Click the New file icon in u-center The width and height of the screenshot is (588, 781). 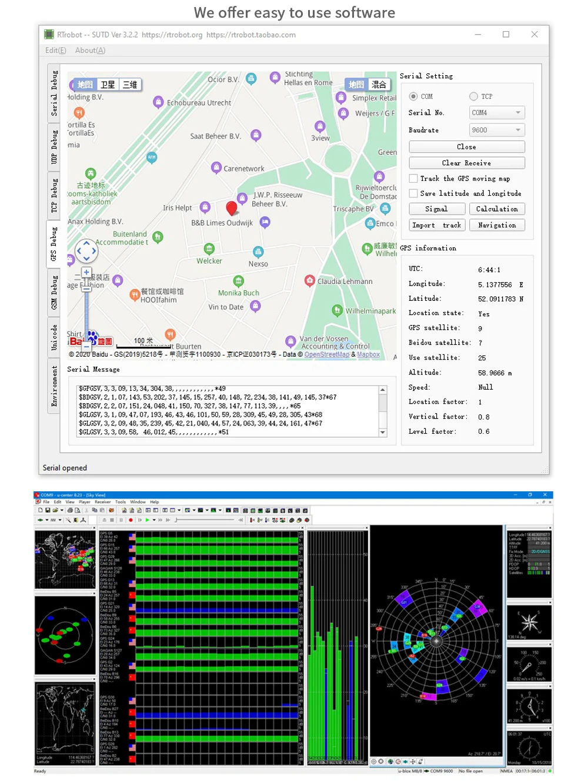tap(40, 510)
